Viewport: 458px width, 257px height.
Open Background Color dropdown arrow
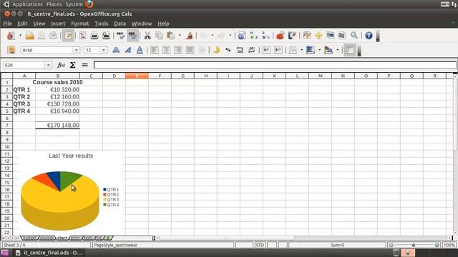click(x=319, y=50)
